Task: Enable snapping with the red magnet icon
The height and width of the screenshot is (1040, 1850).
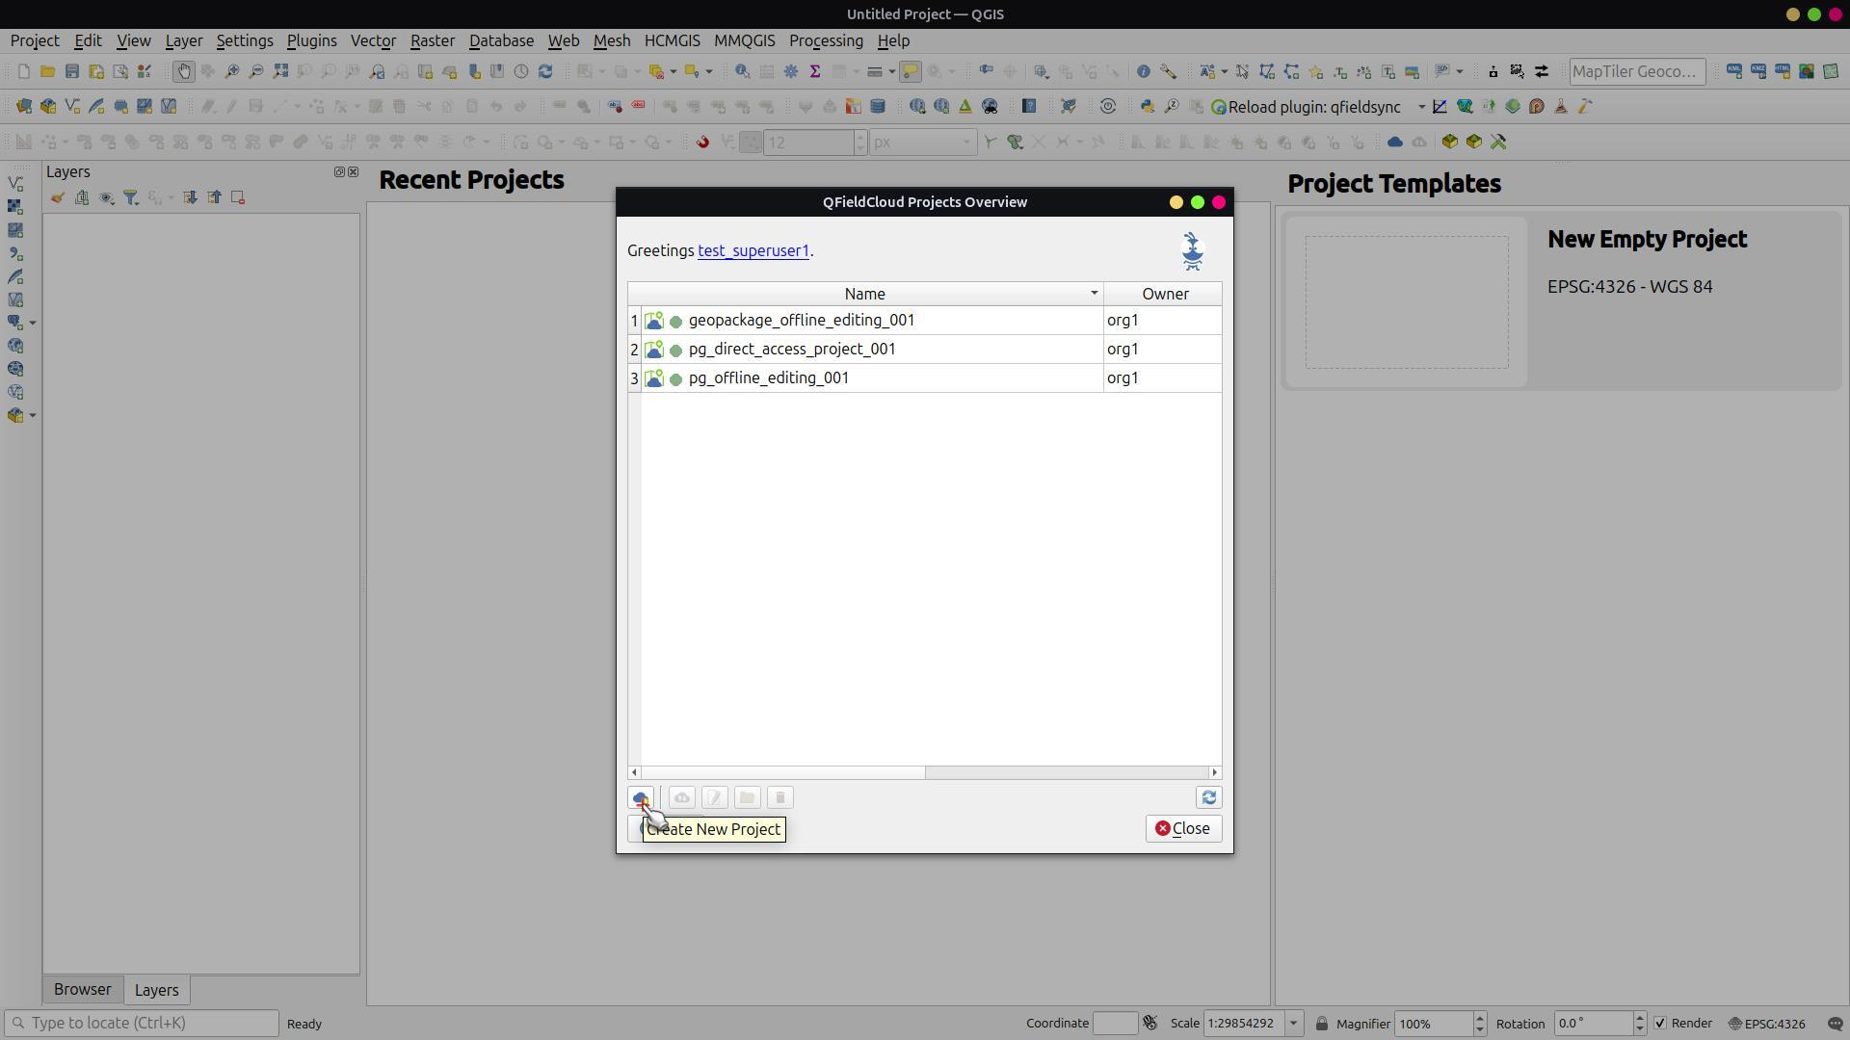Action: [x=703, y=143]
